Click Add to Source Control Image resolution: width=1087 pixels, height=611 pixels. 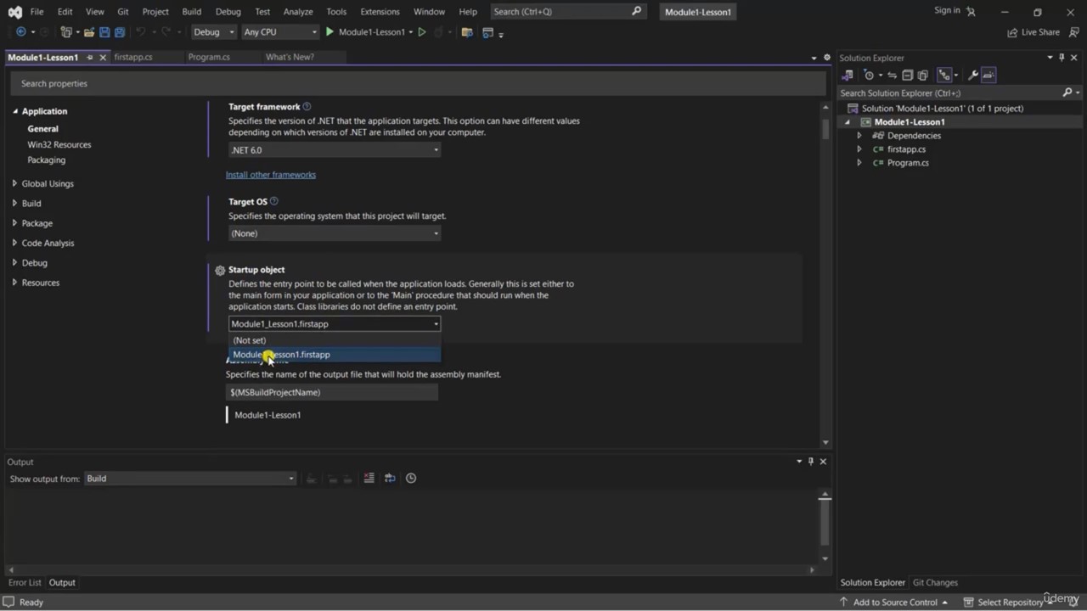(x=895, y=602)
